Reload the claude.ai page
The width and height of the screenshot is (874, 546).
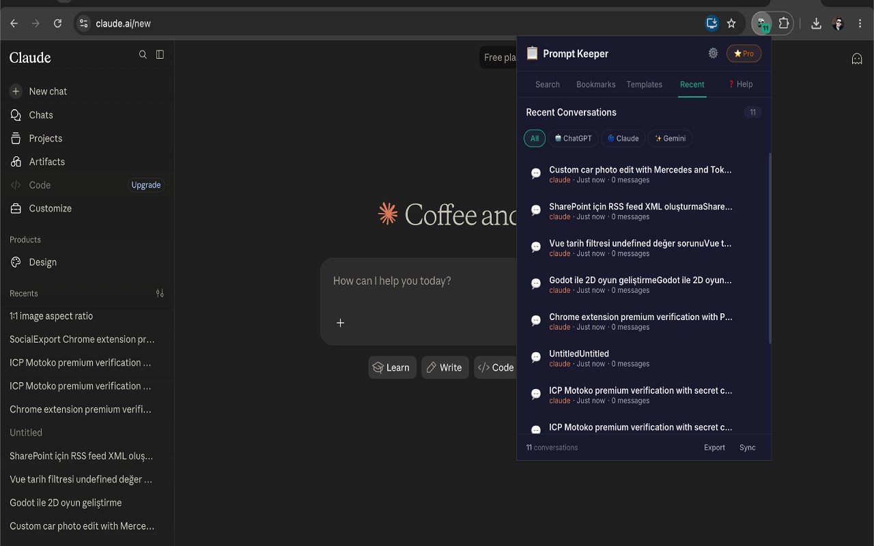point(58,23)
